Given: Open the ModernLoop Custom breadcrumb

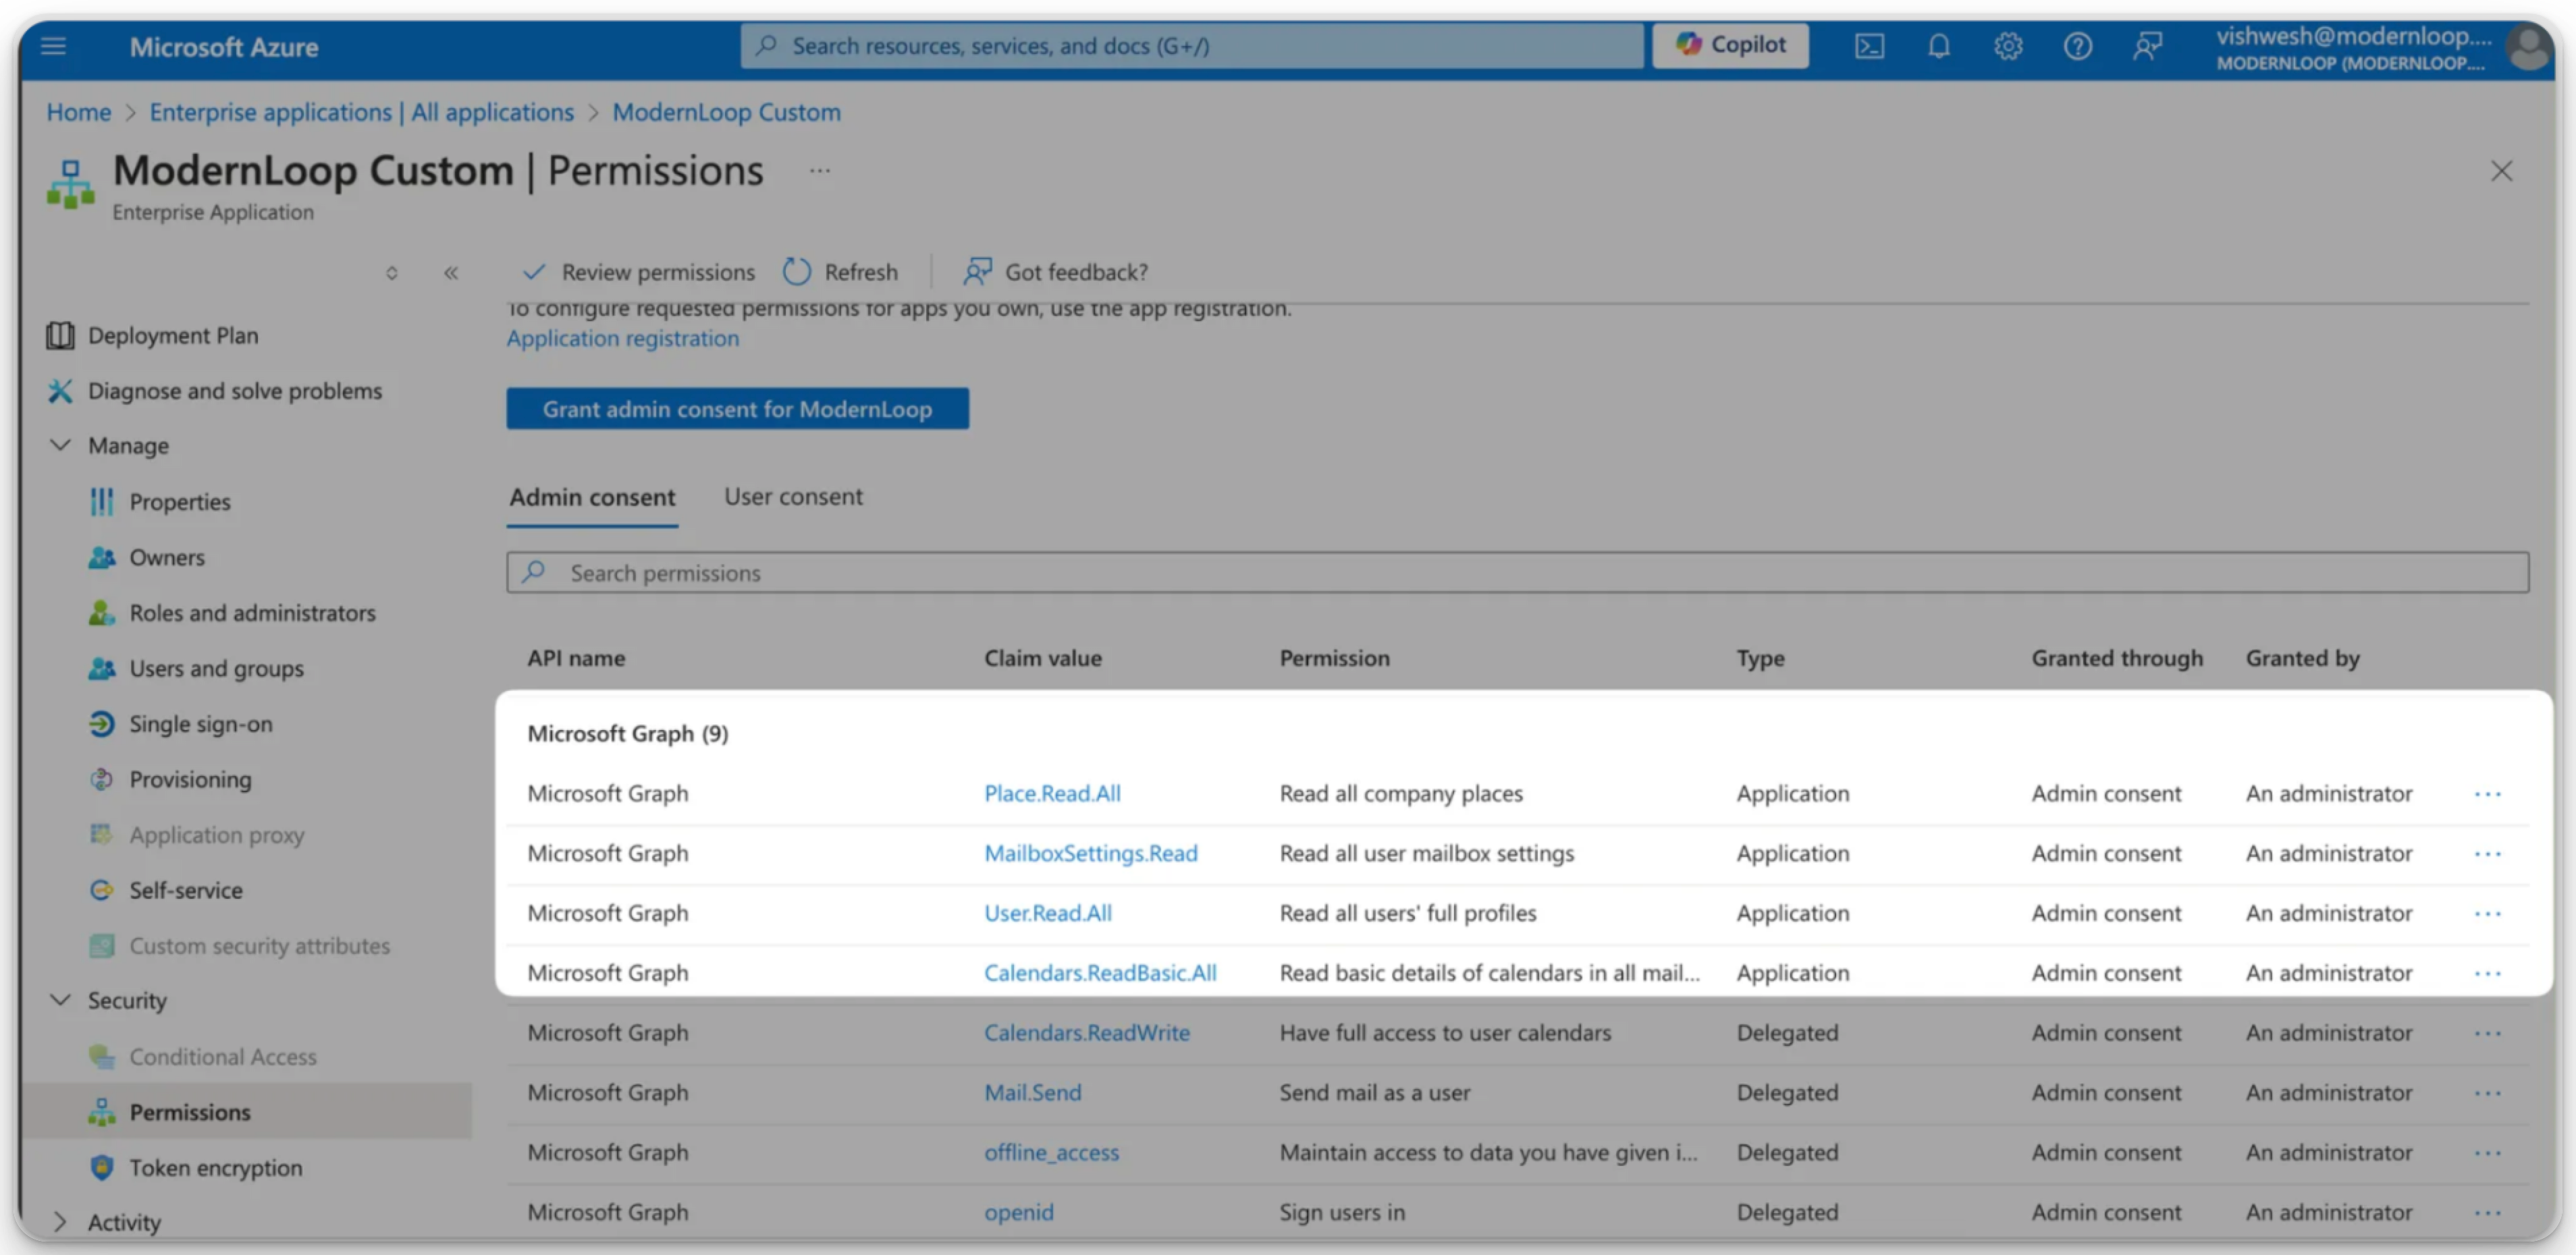Looking at the screenshot, I should pyautogui.click(x=727, y=112).
